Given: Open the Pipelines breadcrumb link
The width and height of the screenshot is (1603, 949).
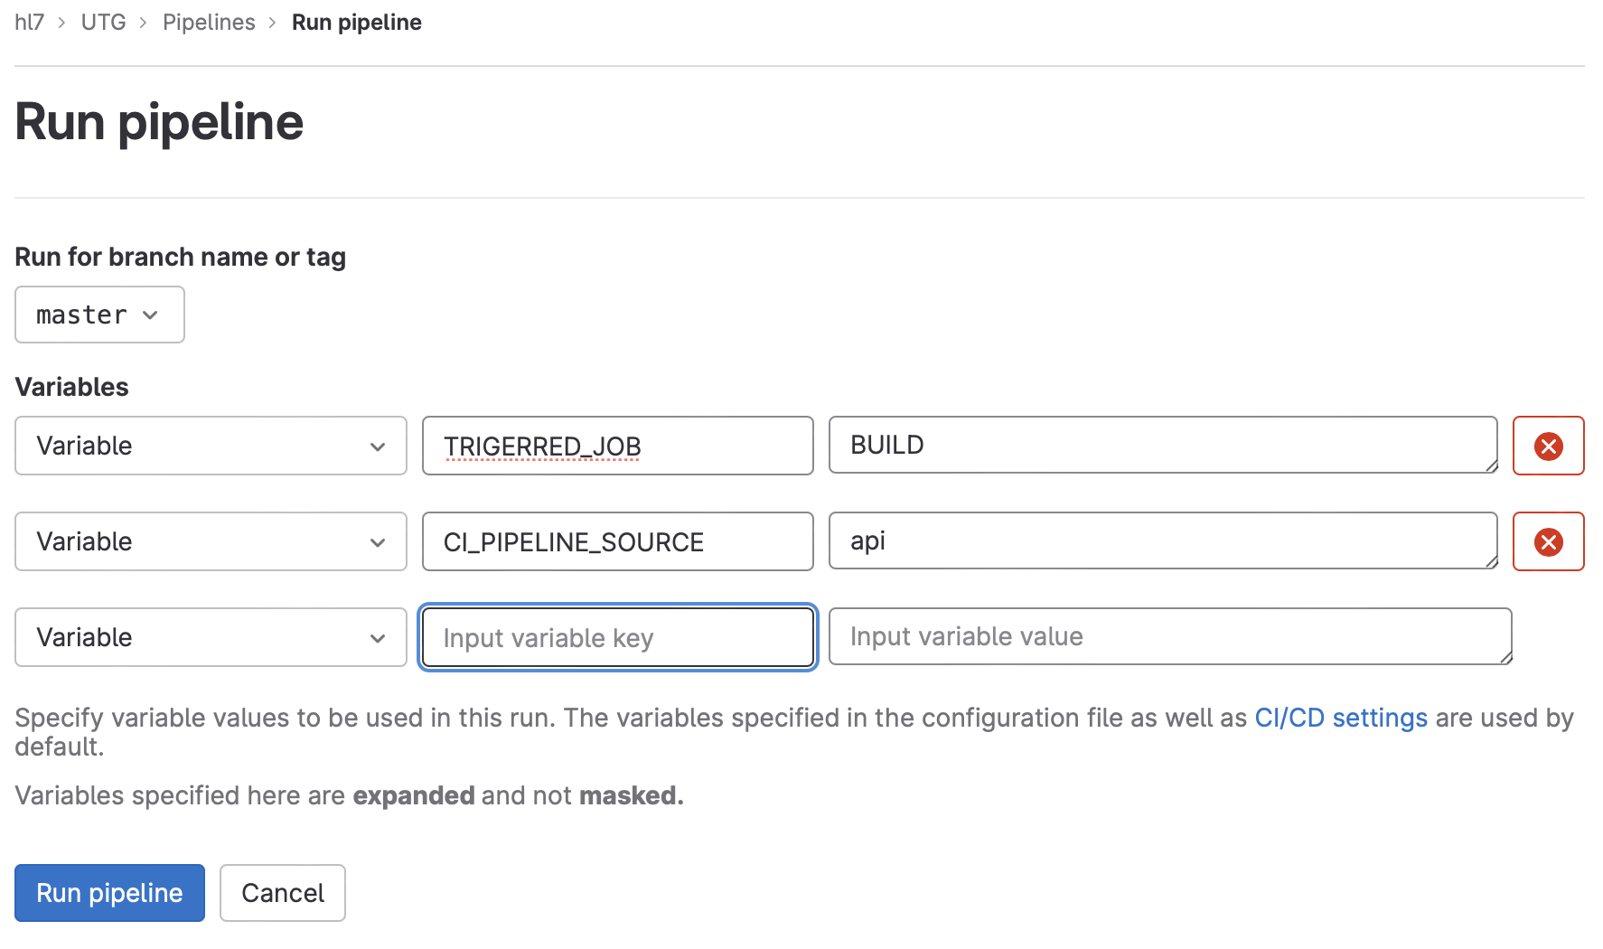Looking at the screenshot, I should 209,23.
